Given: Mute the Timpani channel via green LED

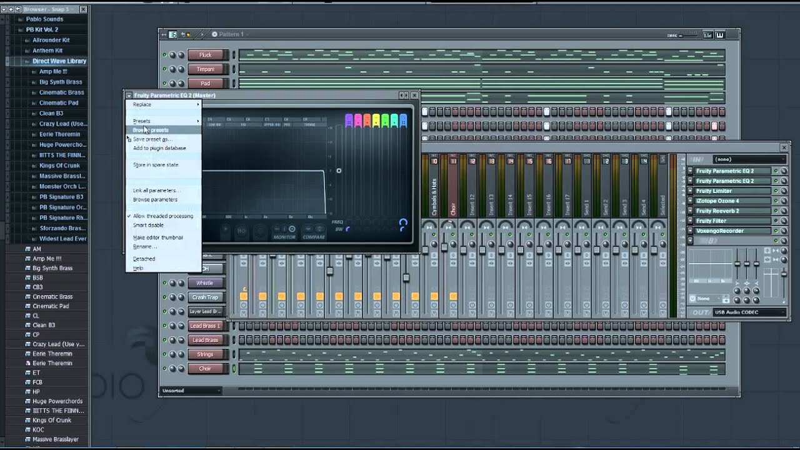Looking at the screenshot, I should (165, 69).
